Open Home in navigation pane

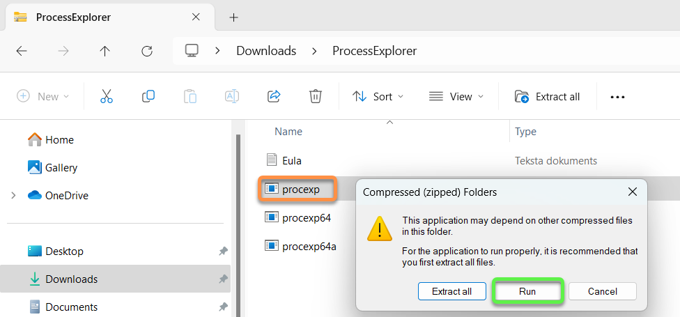[59, 139]
